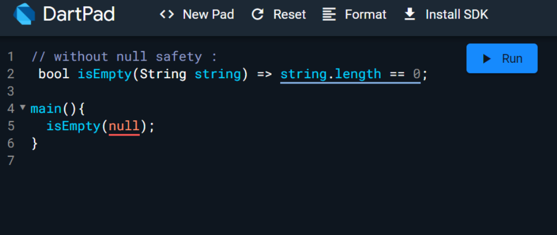Click the play triangle on Run button
Viewport: 557px width, 235px height.
coord(487,58)
